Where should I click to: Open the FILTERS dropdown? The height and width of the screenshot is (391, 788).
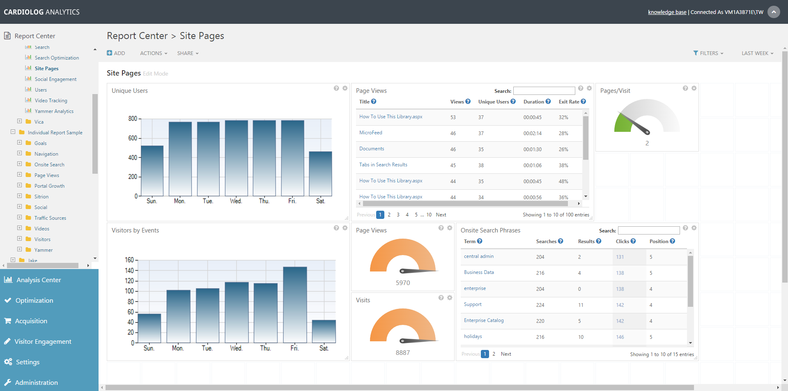[708, 53]
